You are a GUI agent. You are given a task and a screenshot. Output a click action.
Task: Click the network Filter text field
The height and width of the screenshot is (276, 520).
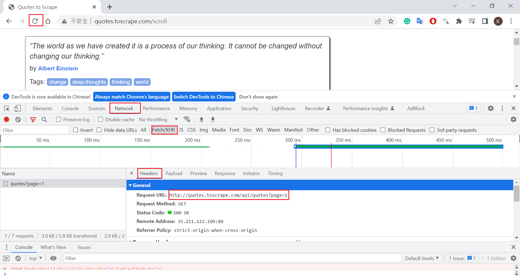35,130
